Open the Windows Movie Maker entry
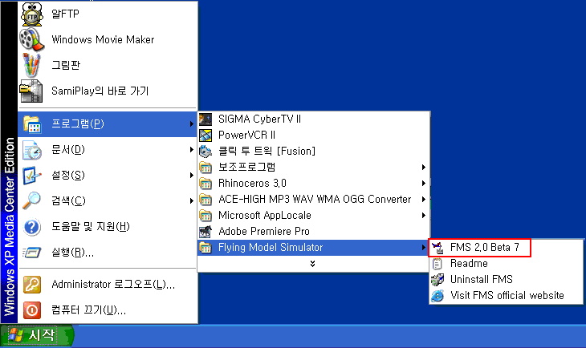This screenshot has height=348, width=586. [x=108, y=39]
